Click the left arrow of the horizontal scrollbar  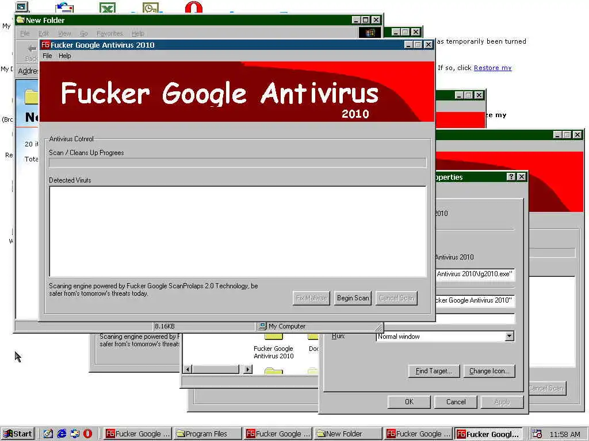188,369
